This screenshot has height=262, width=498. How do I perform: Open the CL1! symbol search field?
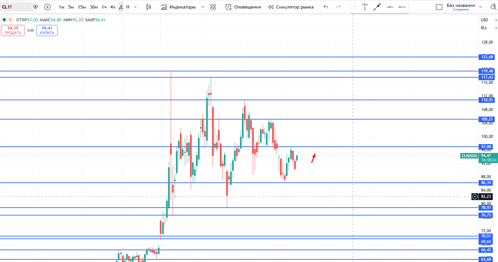[16, 7]
